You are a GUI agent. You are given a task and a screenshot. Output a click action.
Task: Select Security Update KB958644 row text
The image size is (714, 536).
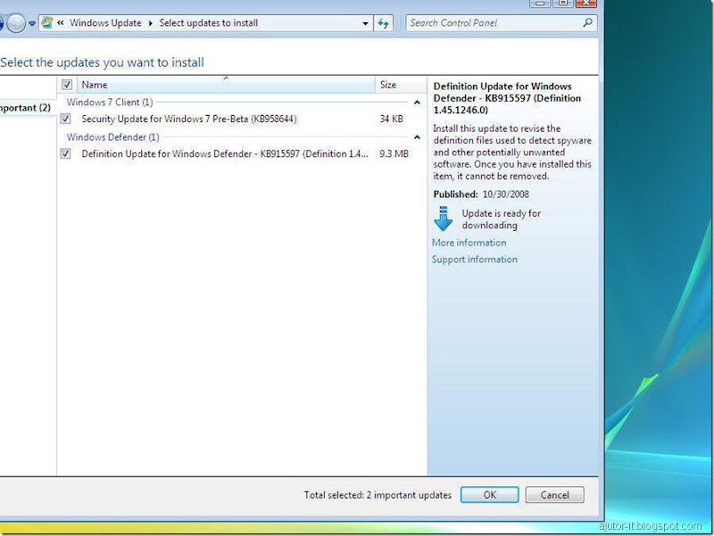189,119
